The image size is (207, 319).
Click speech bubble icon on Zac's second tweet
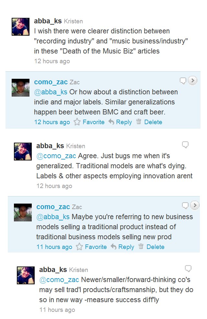[185, 206]
